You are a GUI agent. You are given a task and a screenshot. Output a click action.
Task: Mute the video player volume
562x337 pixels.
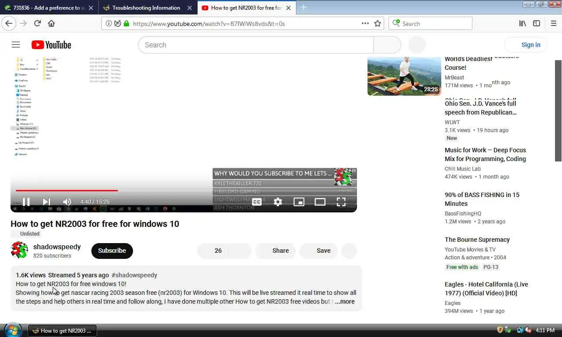click(67, 202)
